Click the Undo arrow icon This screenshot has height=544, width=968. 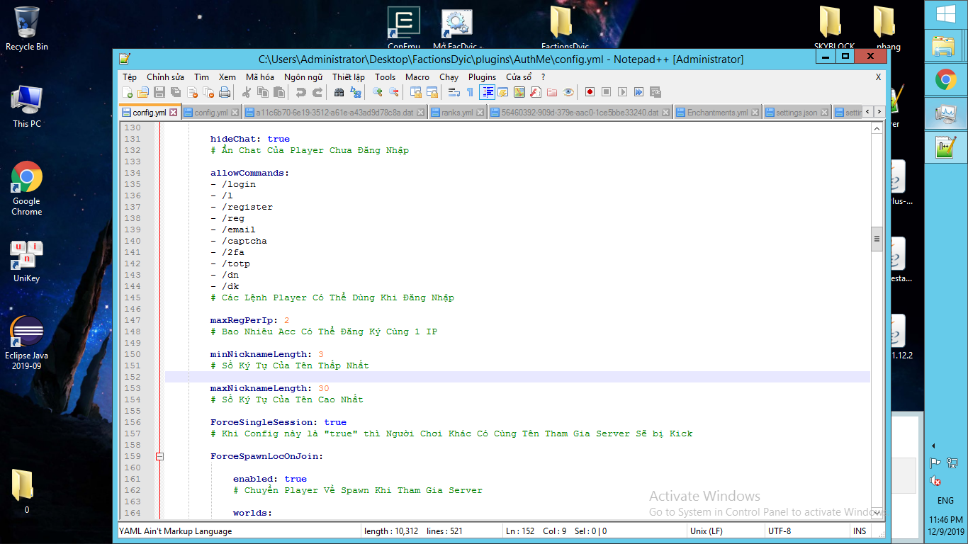pos(301,92)
